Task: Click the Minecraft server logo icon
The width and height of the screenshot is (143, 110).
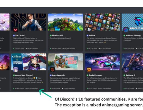Action: pyautogui.click(x=52, y=30)
